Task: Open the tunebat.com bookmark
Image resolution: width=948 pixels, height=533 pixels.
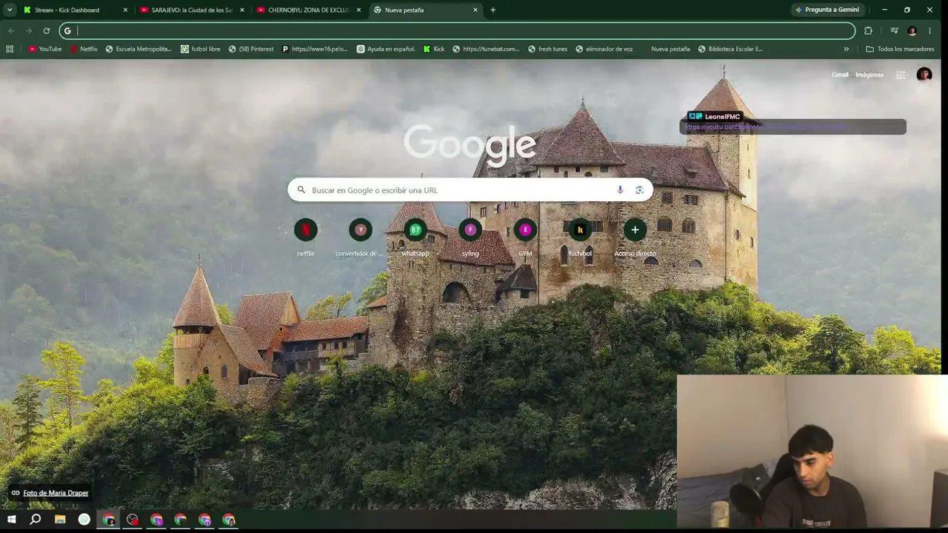Action: [x=486, y=49]
